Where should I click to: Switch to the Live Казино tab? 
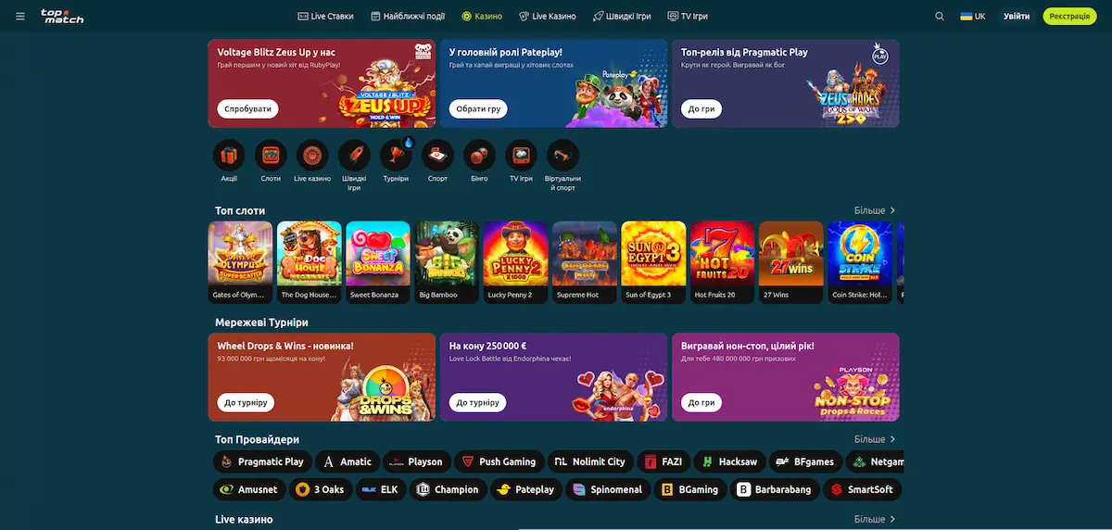tap(548, 16)
